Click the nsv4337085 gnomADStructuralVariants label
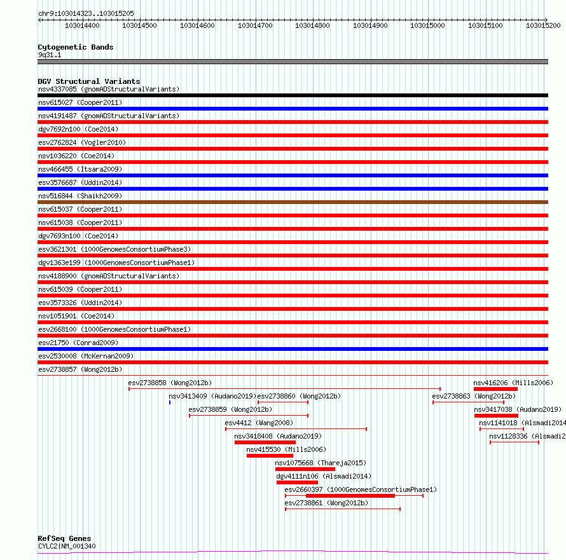The height and width of the screenshot is (560, 566). (x=109, y=89)
